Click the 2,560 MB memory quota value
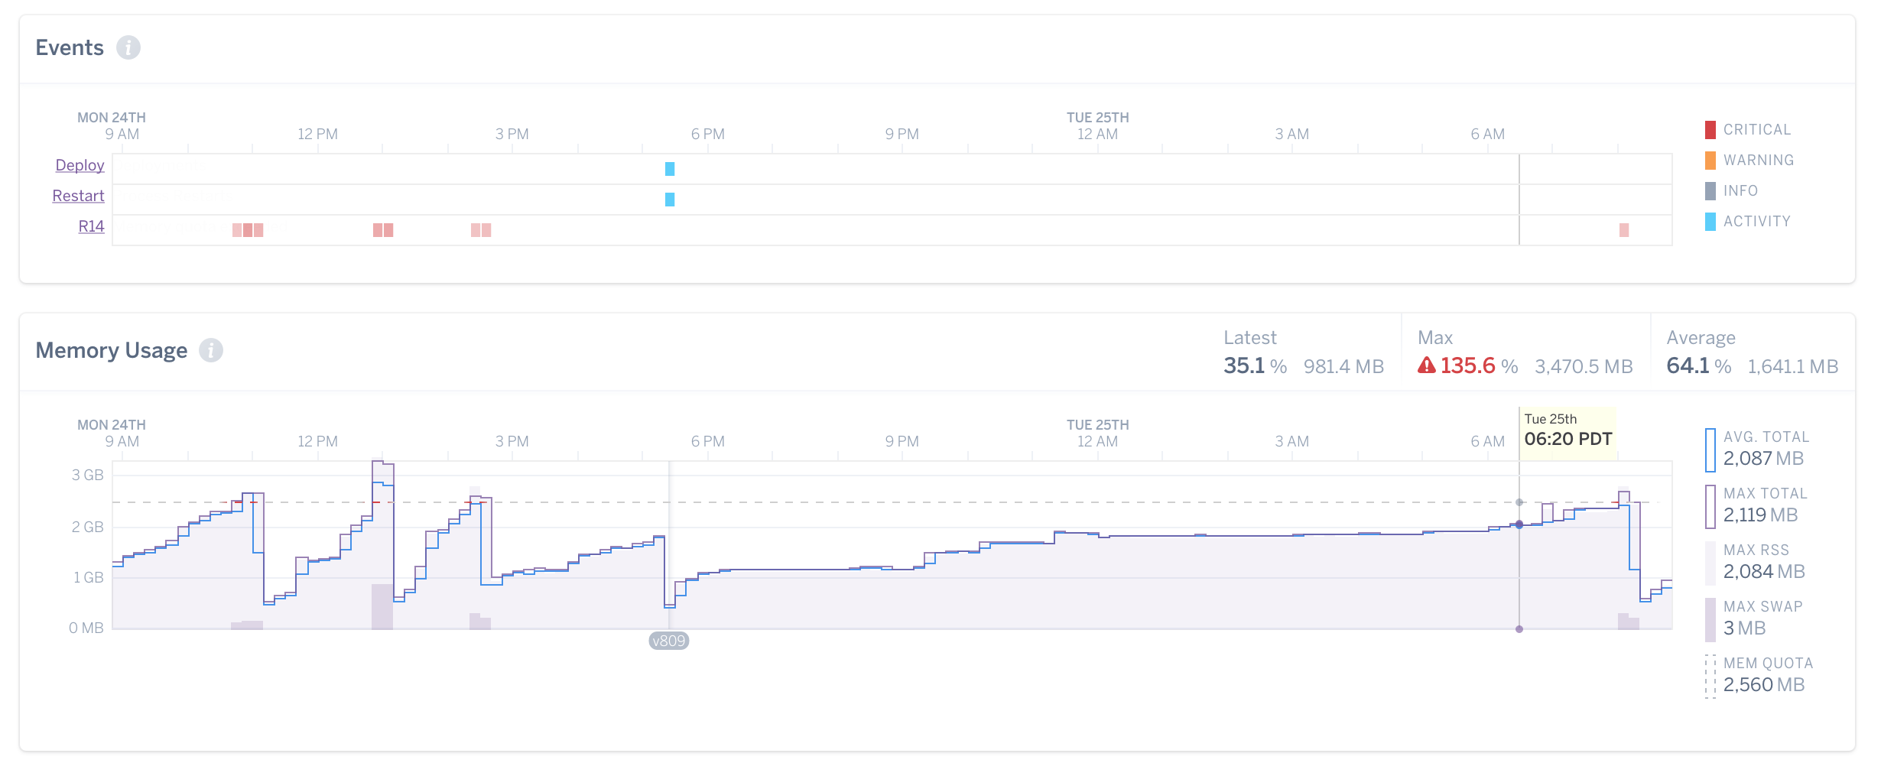The height and width of the screenshot is (763, 1881). tap(1764, 685)
